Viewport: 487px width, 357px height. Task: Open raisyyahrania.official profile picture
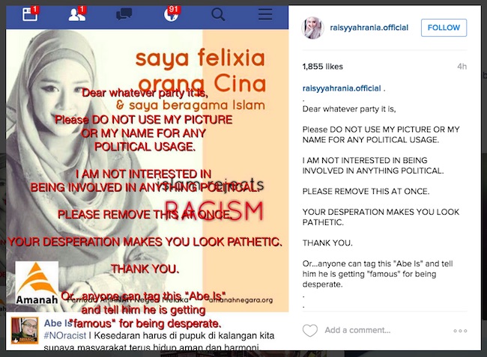click(312, 28)
